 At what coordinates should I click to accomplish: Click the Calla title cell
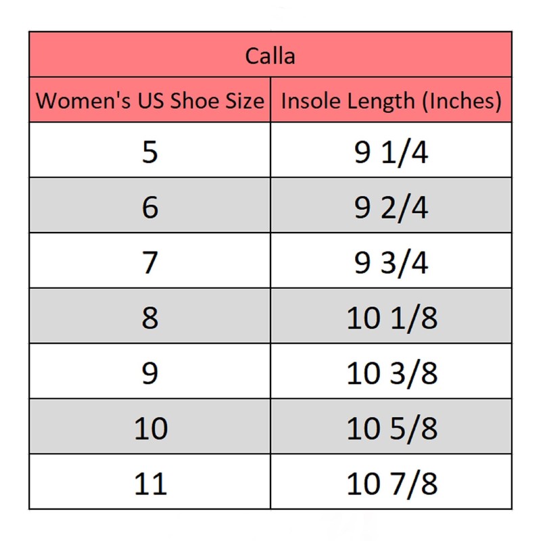(270, 55)
